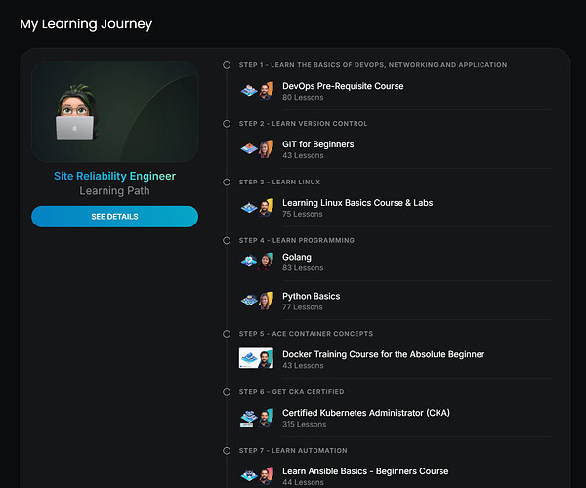Screen dimensions: 586x488
Task: Click the '80 Lessons' text
Action: click(303, 97)
